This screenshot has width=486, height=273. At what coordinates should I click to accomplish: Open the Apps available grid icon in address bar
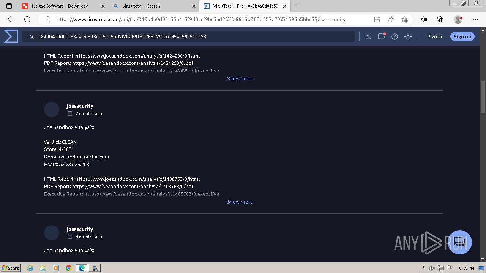377,19
